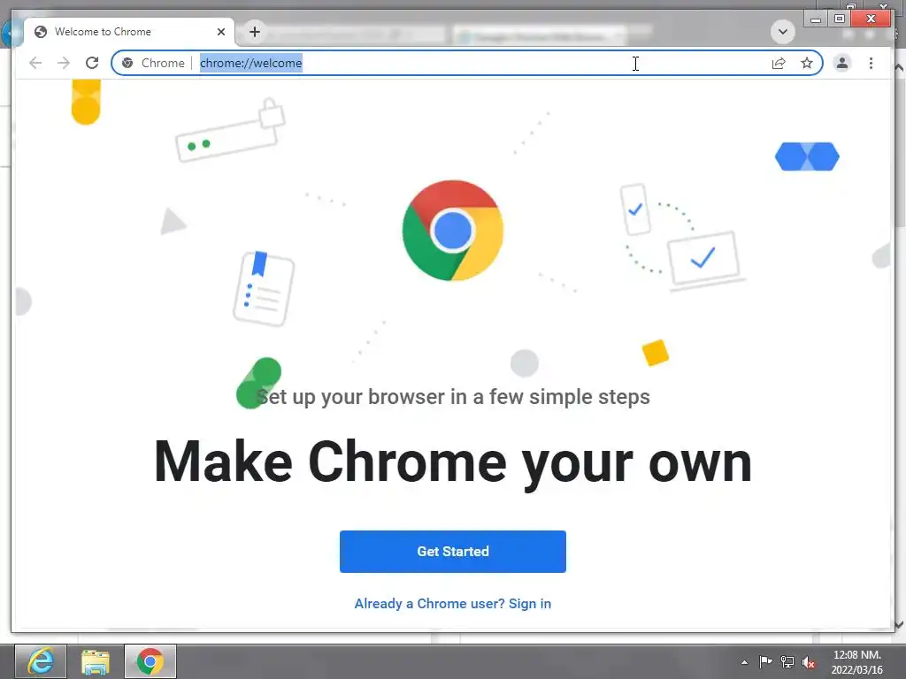Open Already a Chrome user? Sign in link
The height and width of the screenshot is (679, 906).
point(453,604)
